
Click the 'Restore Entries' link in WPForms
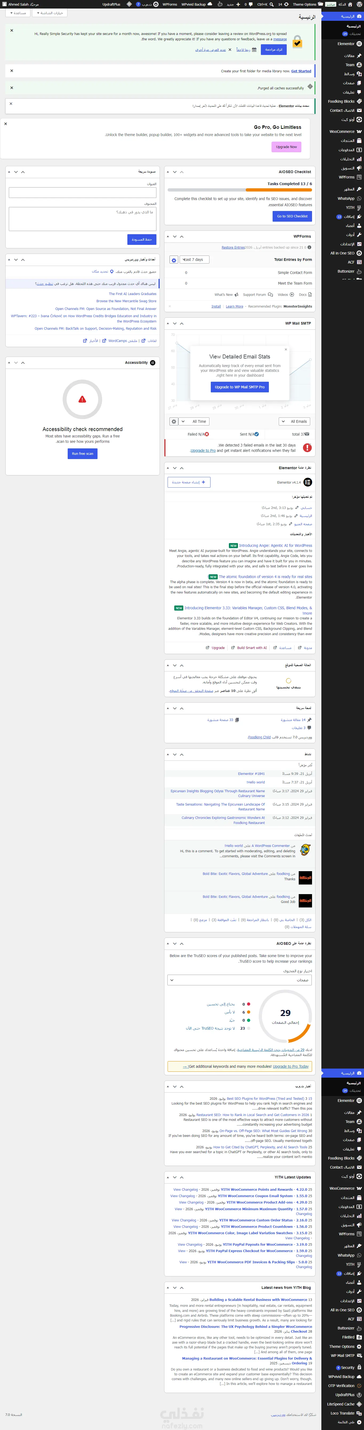(233, 248)
